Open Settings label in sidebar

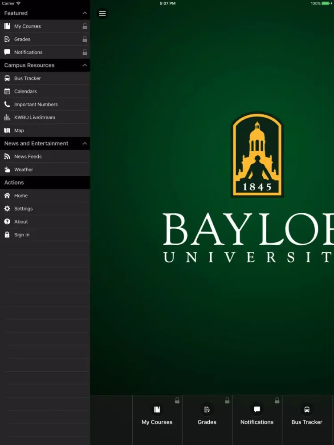coord(24,209)
